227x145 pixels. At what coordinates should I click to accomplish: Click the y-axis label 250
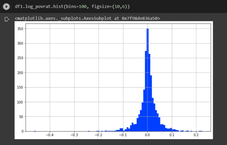[x=20, y=58]
